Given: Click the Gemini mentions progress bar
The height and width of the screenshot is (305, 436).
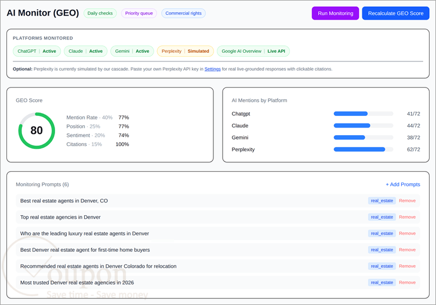Looking at the screenshot, I should 363,137.
